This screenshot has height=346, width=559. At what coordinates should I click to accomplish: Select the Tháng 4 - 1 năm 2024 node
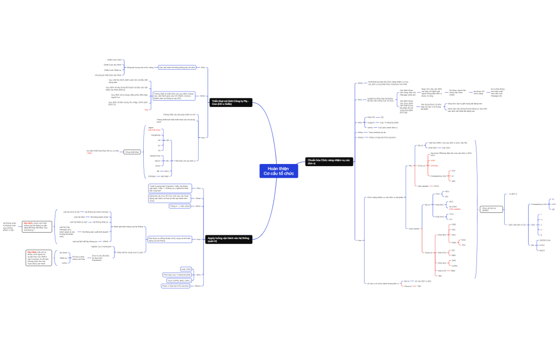(180, 205)
